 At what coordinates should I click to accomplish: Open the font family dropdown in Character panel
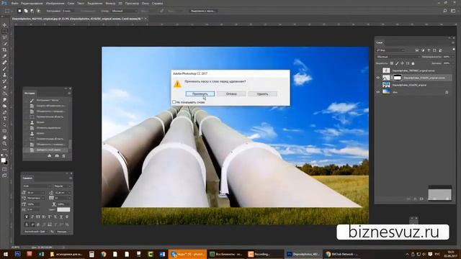click(37, 186)
